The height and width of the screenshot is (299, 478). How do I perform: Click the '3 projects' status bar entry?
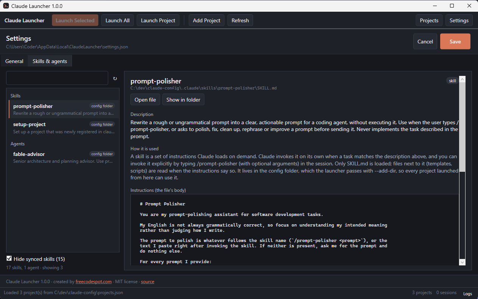[422, 293]
